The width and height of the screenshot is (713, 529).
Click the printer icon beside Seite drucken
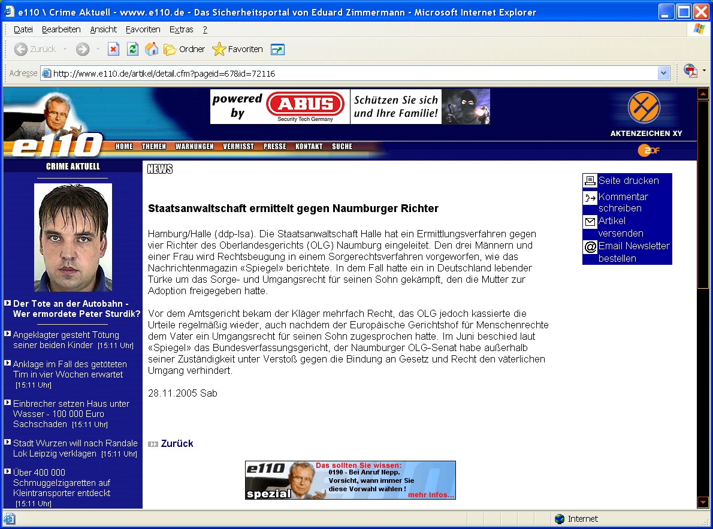(590, 180)
